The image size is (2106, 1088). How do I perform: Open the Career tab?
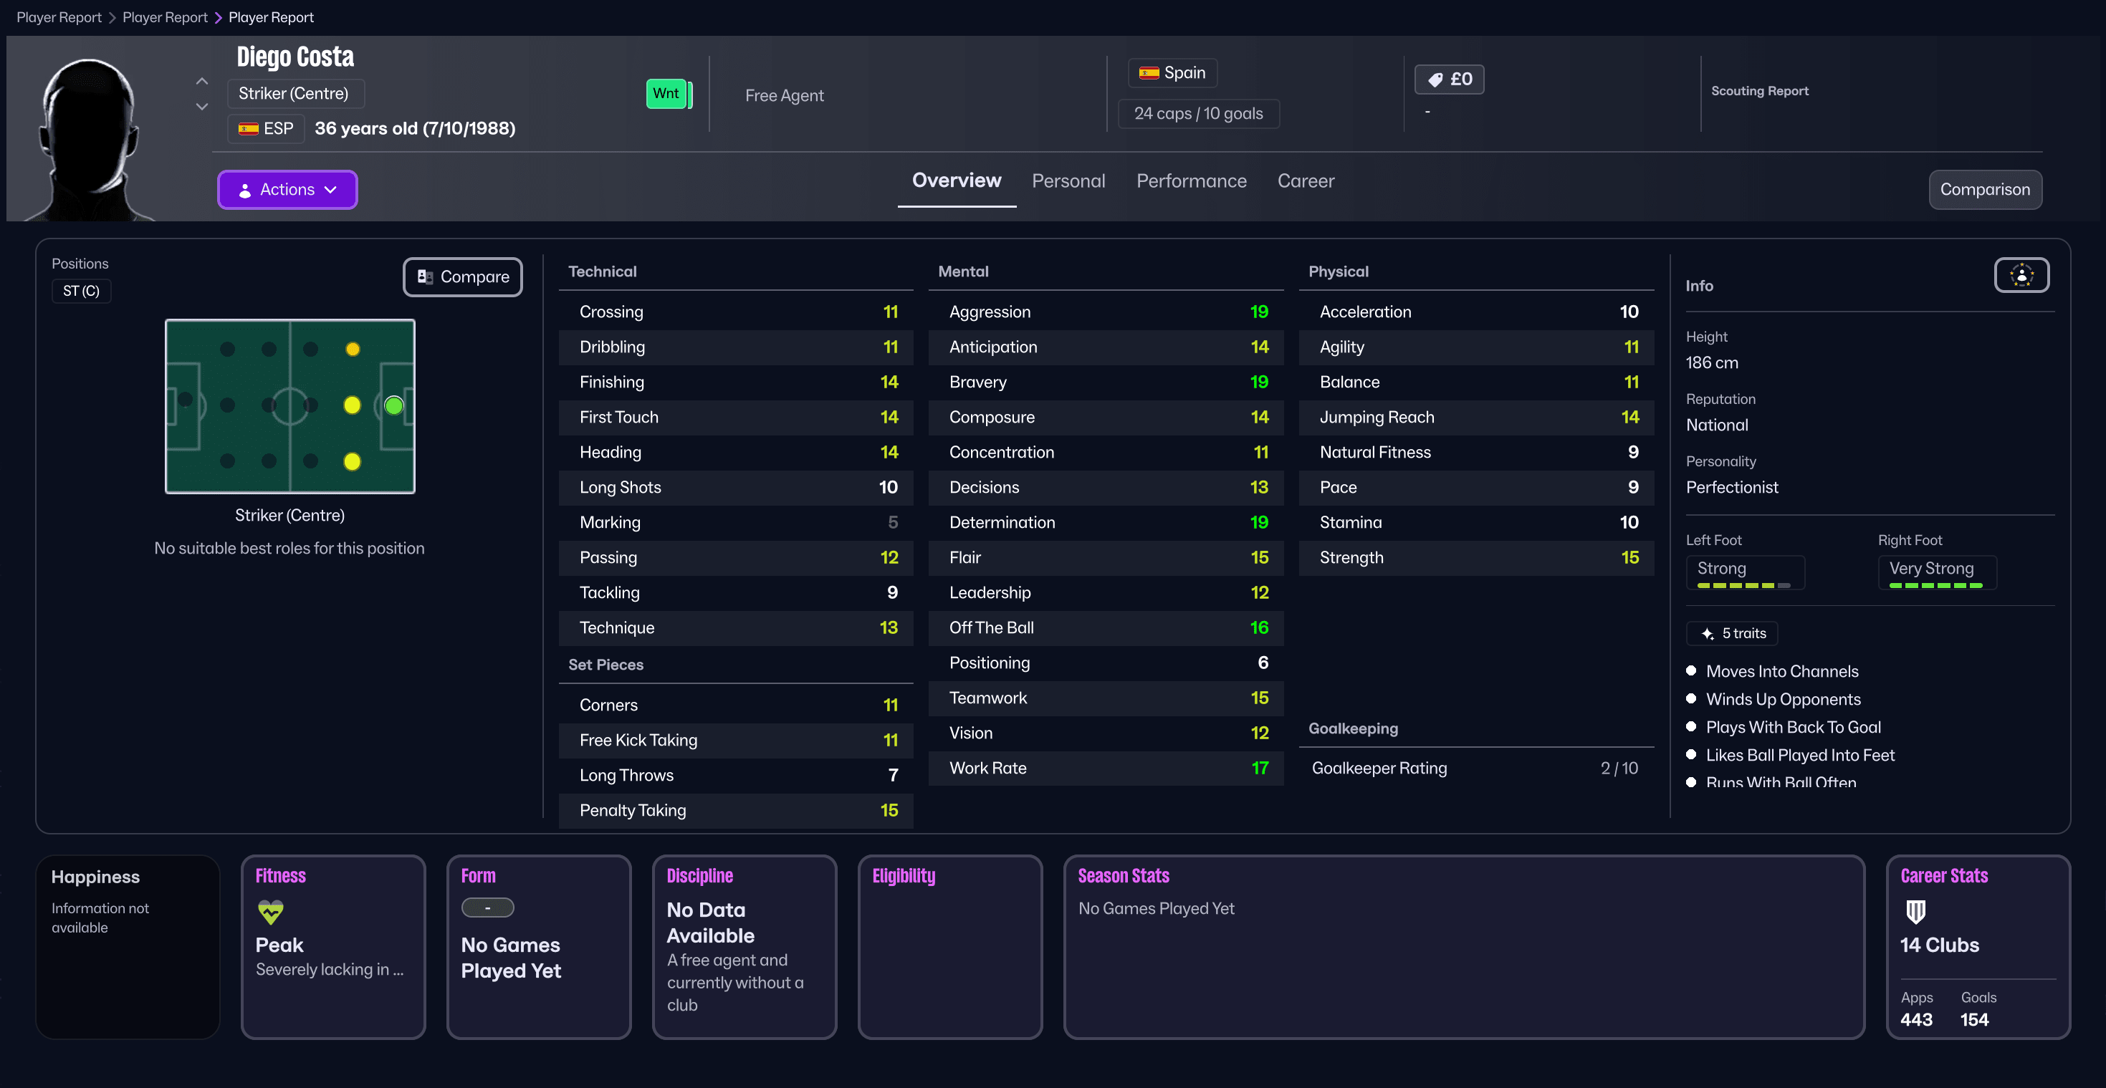[1305, 181]
